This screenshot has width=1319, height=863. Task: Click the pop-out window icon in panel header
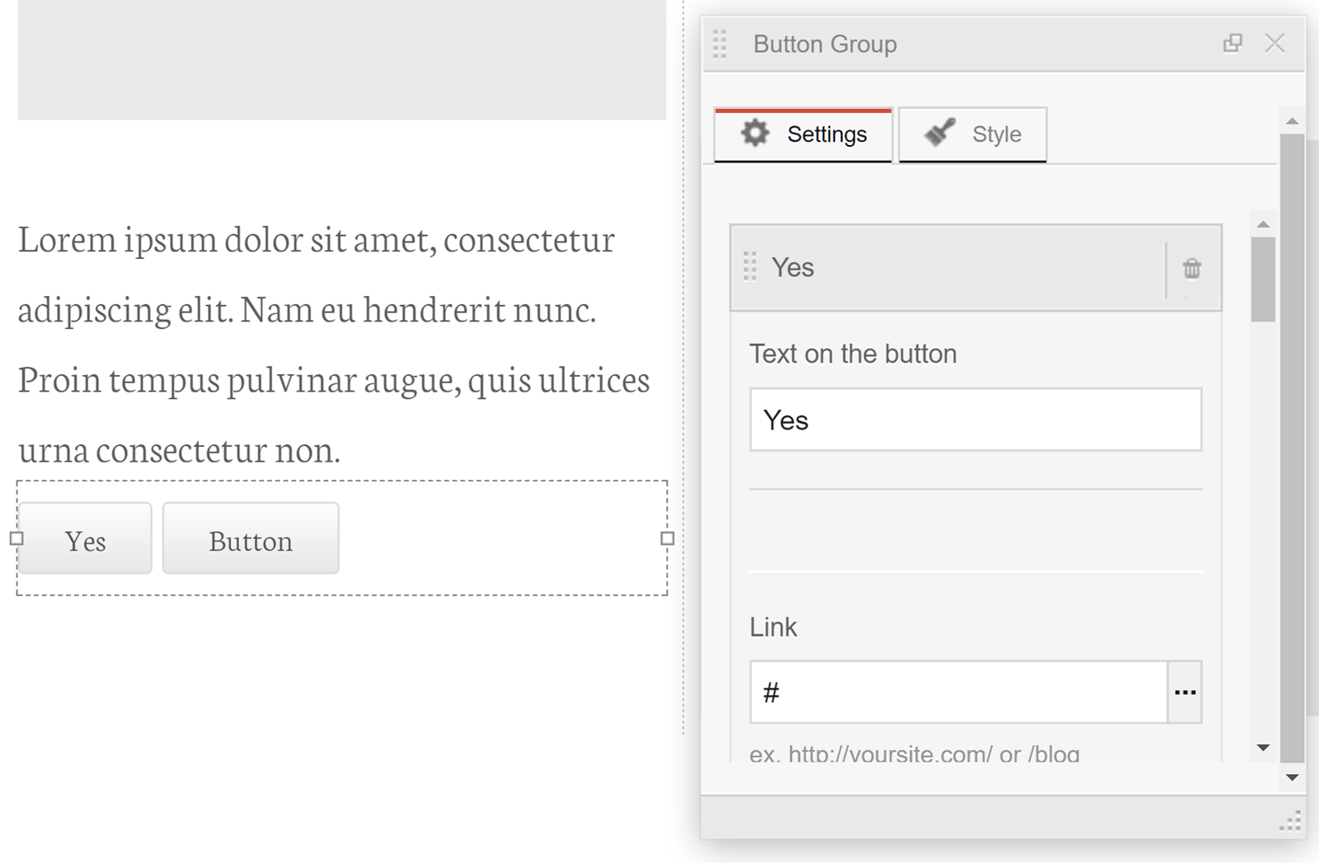(x=1232, y=43)
